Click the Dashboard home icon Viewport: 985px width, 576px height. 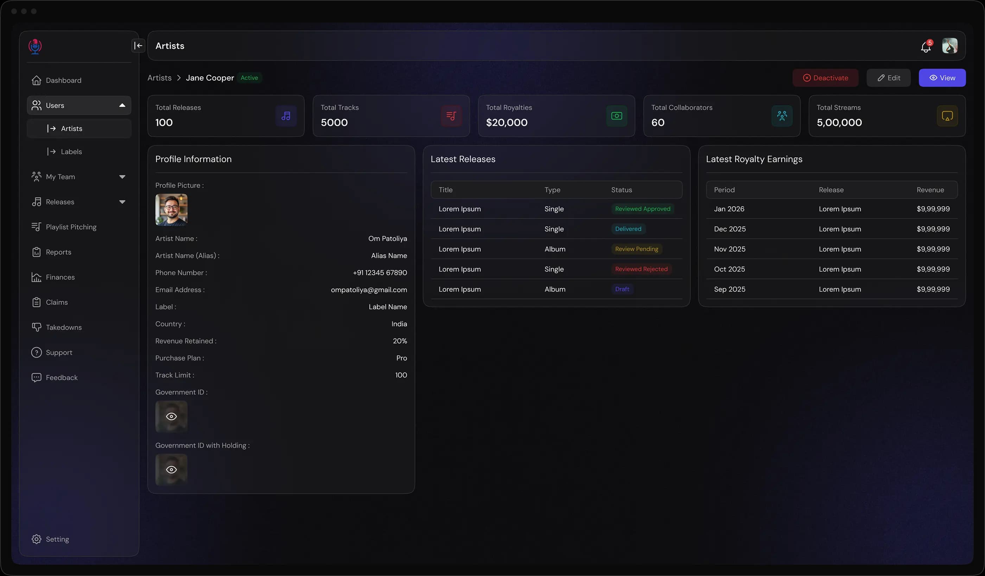click(x=36, y=80)
